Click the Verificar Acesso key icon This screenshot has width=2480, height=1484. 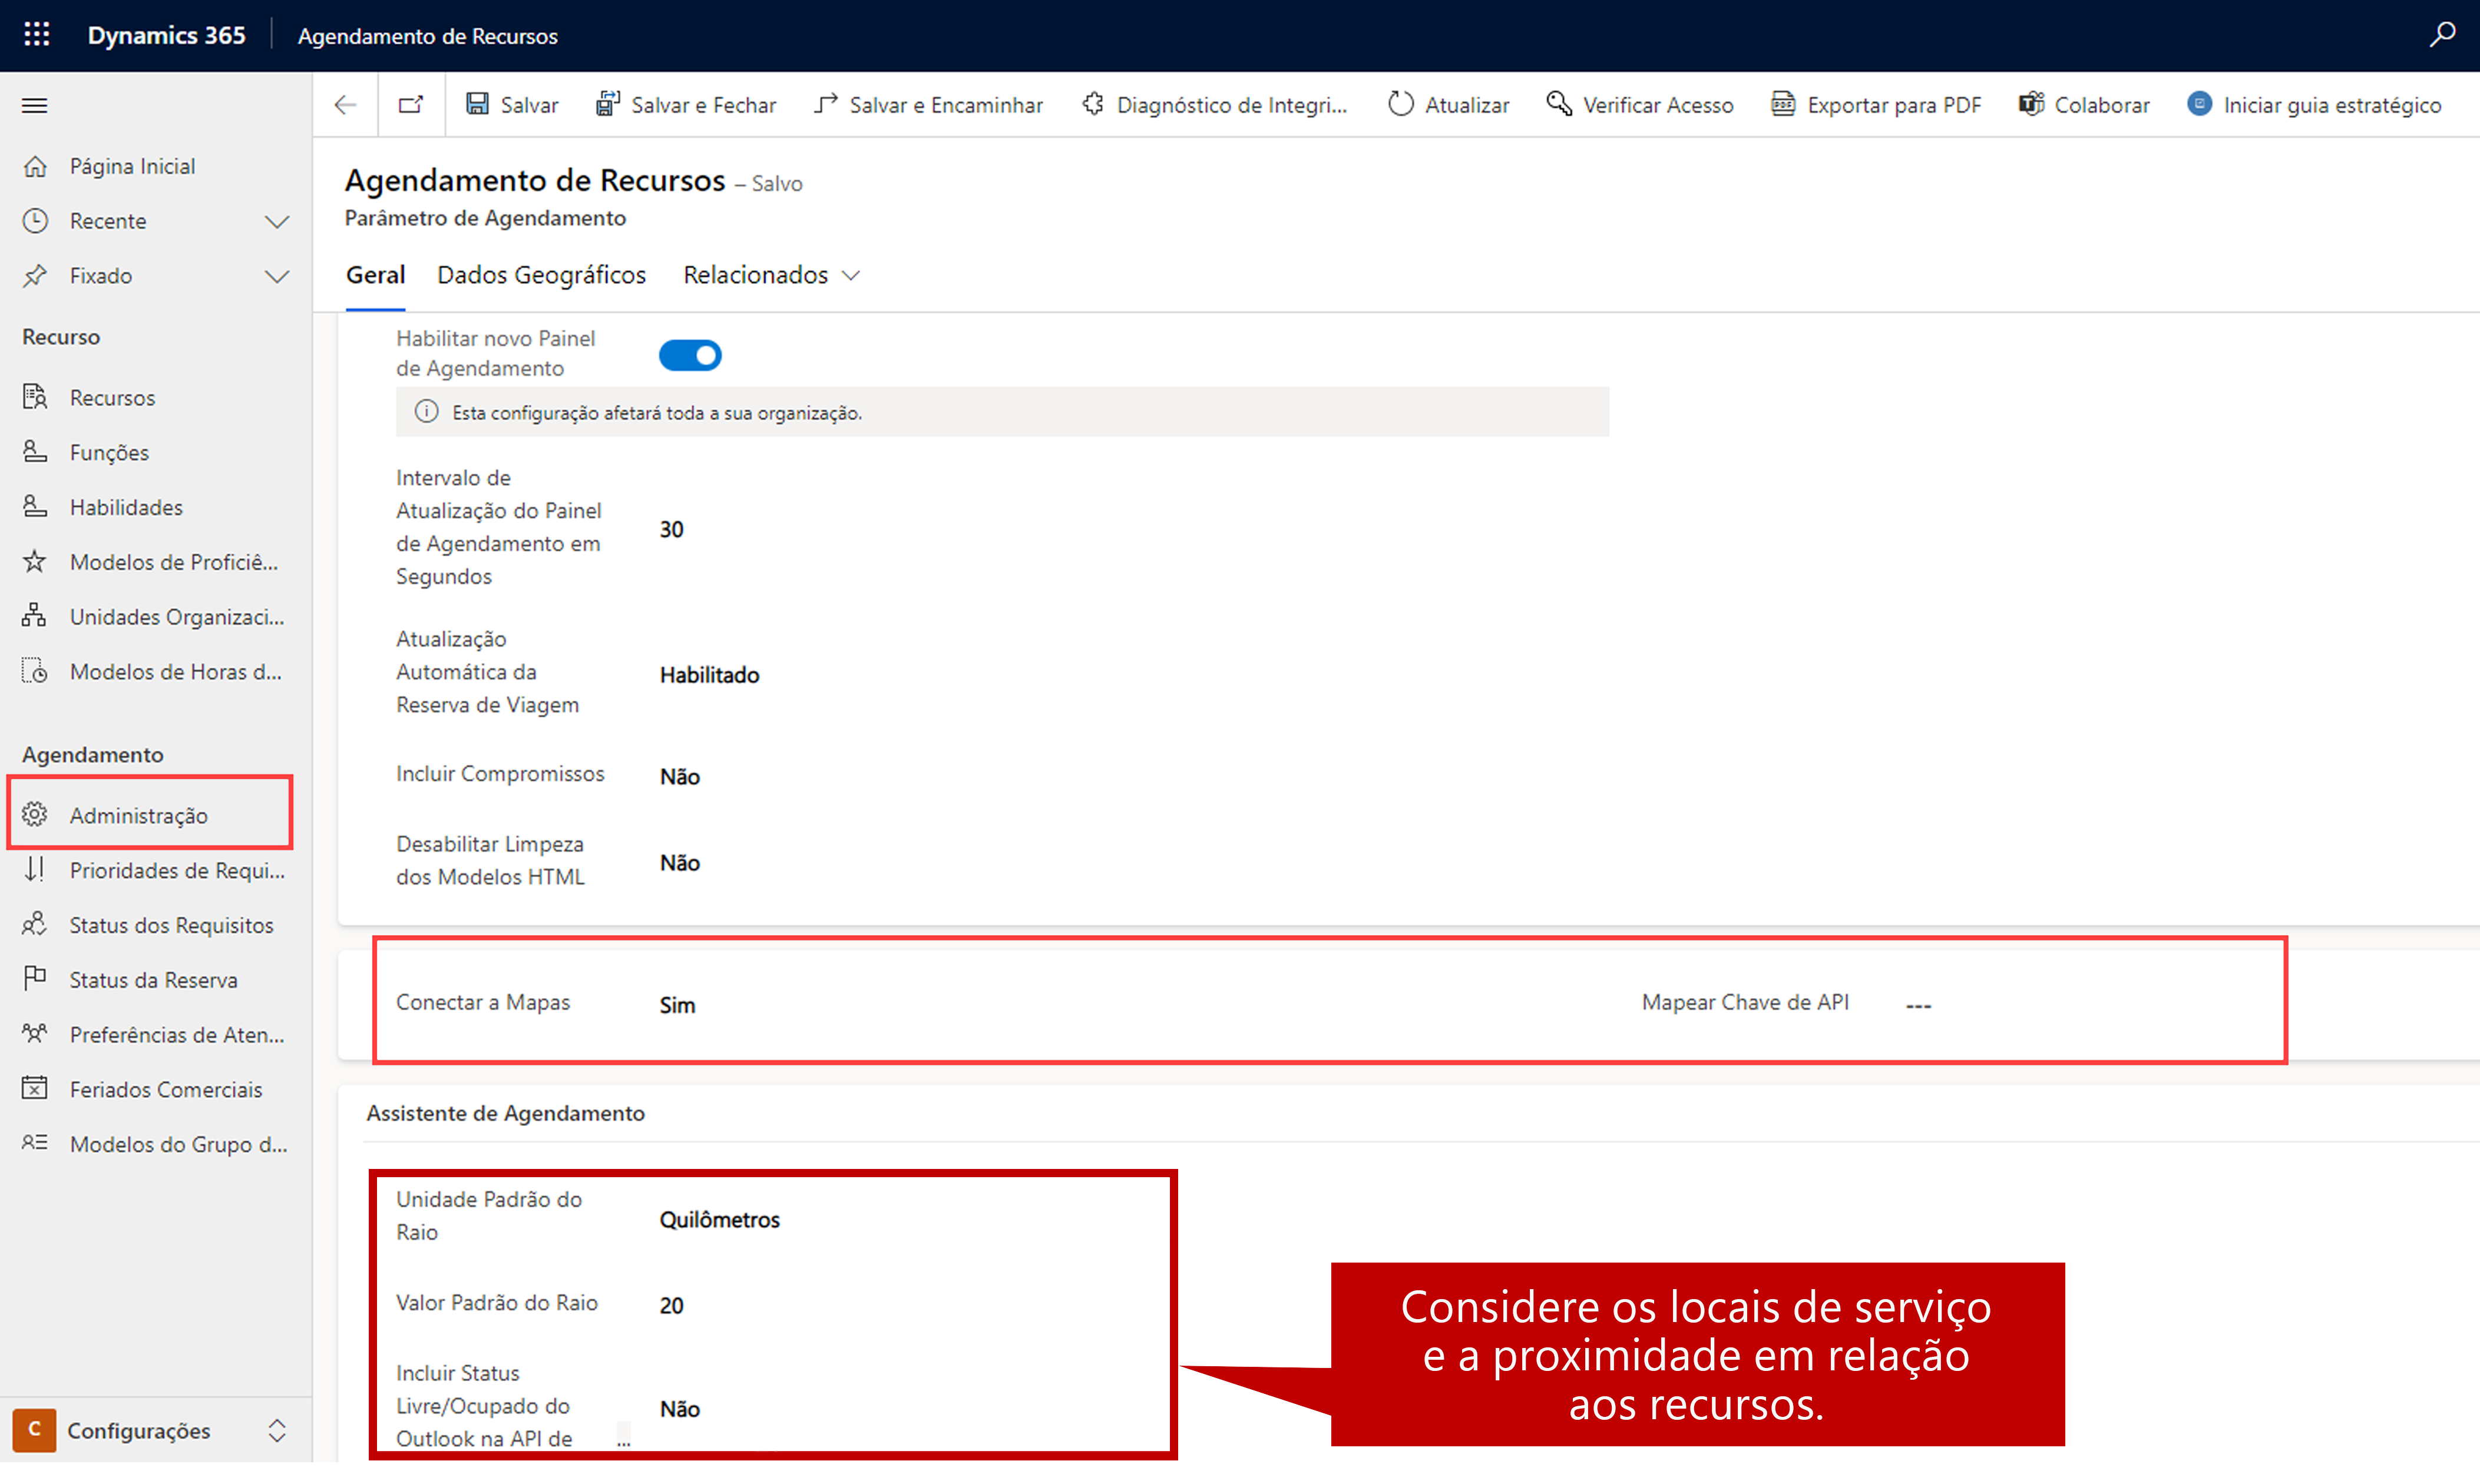pos(1559,104)
